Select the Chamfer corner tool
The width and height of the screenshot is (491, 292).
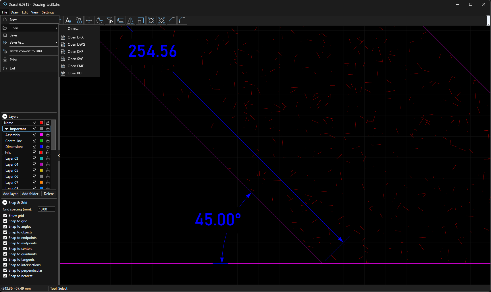point(172,20)
